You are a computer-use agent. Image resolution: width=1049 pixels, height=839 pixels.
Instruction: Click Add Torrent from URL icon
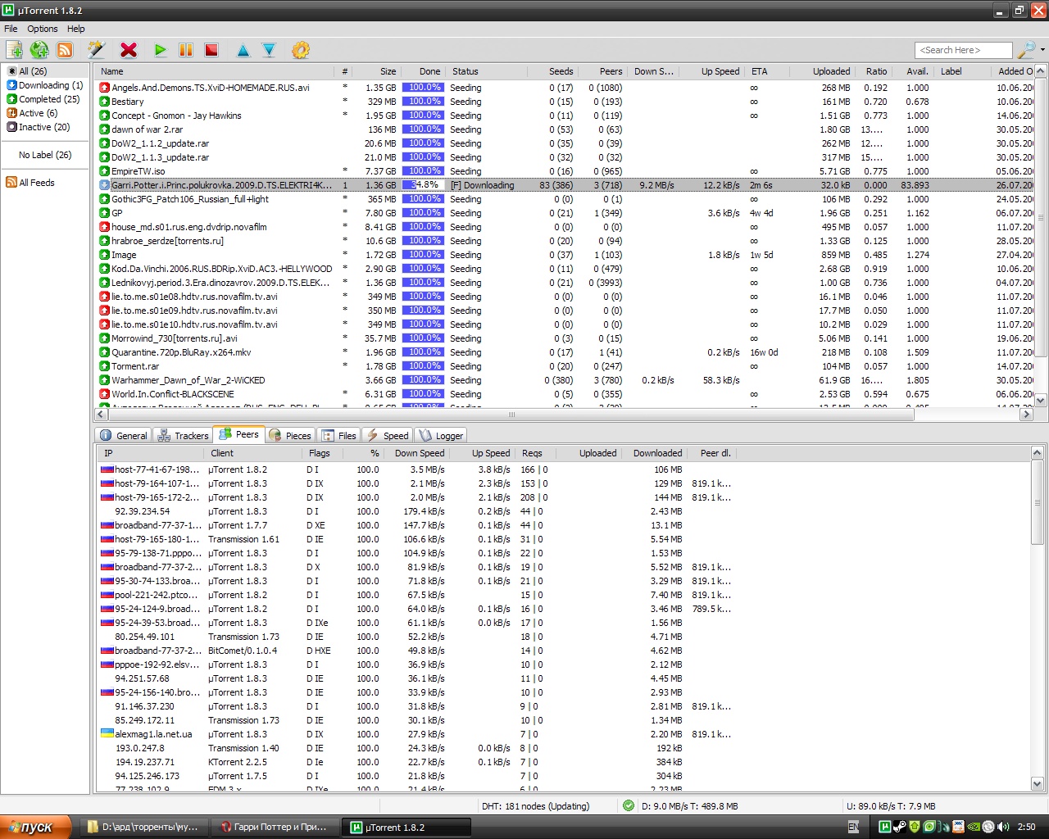click(39, 50)
